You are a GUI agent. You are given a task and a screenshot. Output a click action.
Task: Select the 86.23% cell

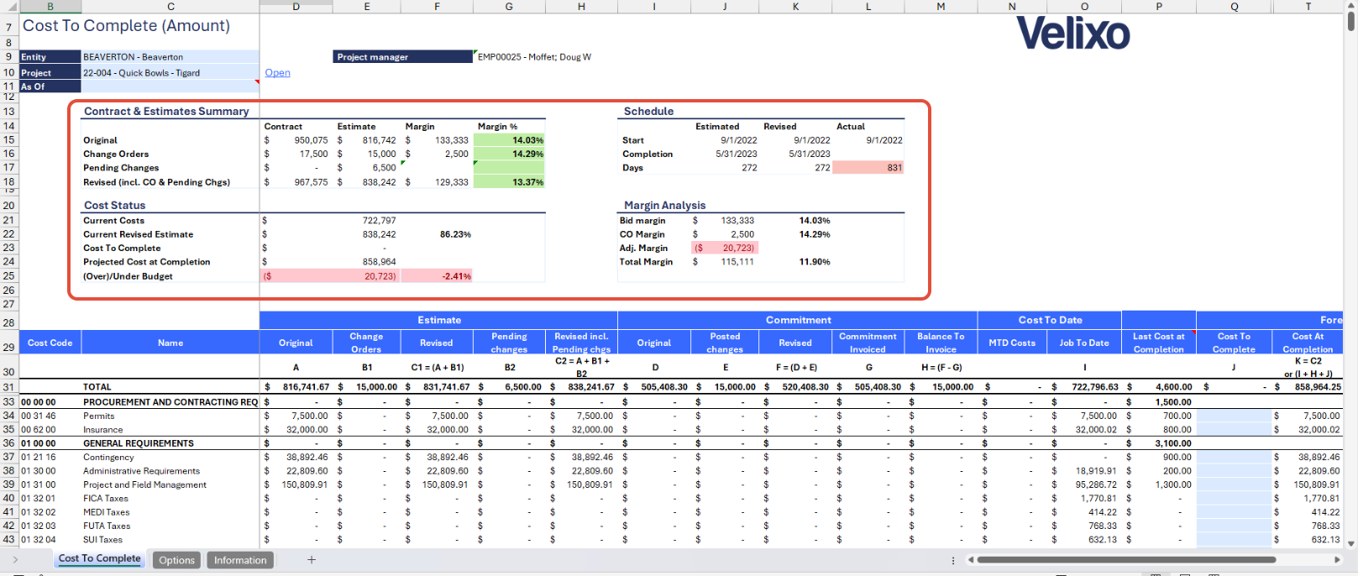coord(437,234)
